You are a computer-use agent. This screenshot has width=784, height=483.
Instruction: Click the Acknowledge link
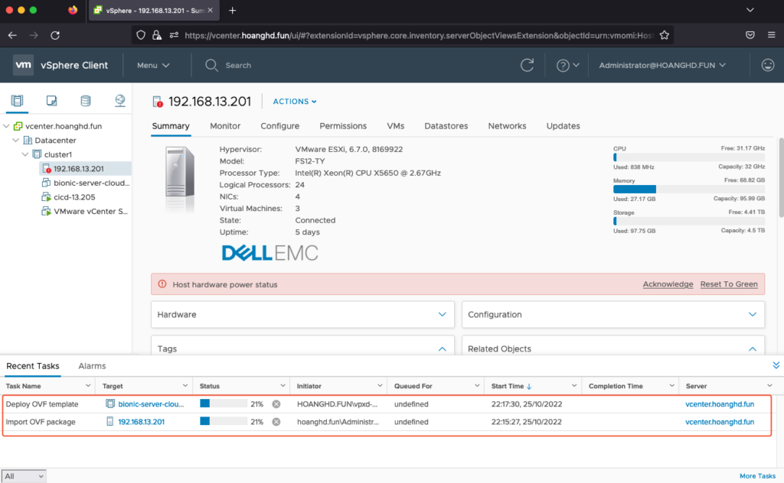[x=668, y=284]
